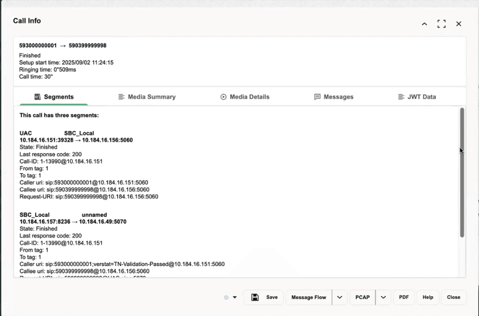This screenshot has height=316, width=479.
Task: Open Help for Call Info
Action: [x=428, y=297]
